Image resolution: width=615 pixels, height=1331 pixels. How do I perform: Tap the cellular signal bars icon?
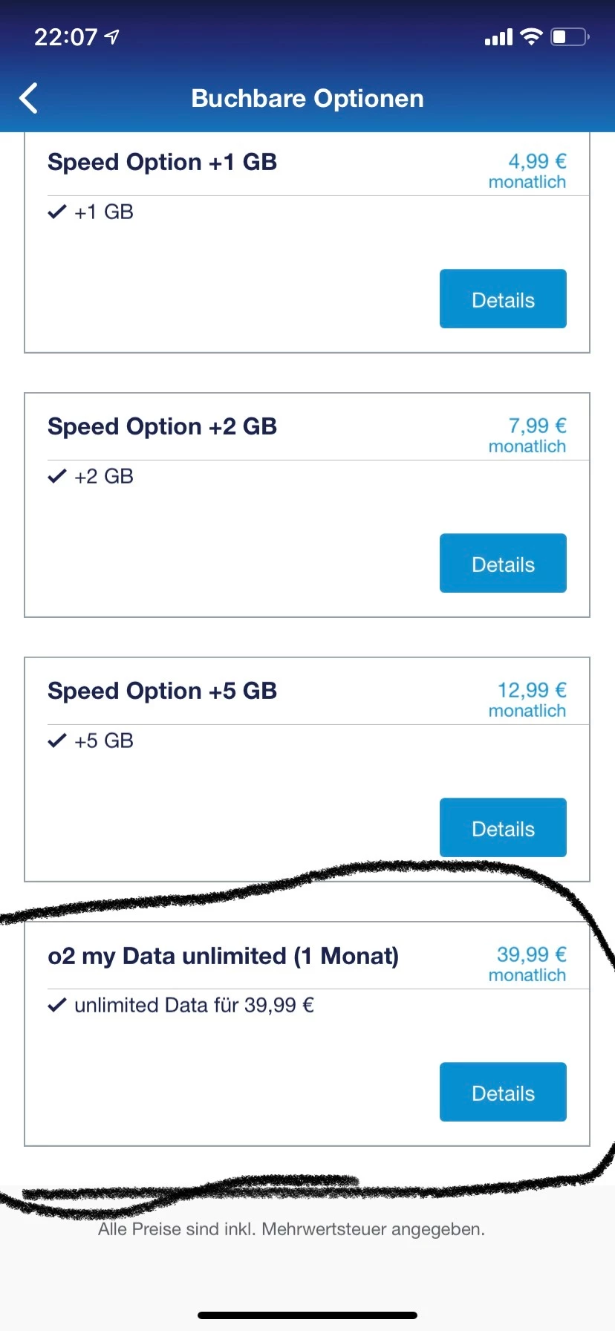coord(498,37)
